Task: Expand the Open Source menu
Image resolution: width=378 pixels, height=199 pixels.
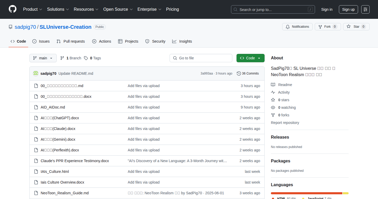Action: (118, 9)
